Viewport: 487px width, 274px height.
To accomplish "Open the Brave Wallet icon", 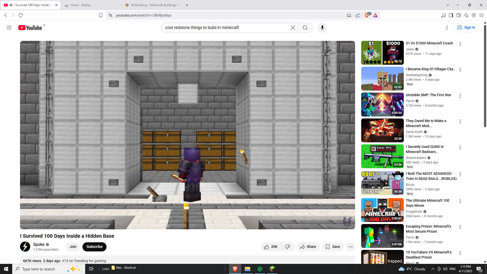I will pyautogui.click(x=458, y=15).
